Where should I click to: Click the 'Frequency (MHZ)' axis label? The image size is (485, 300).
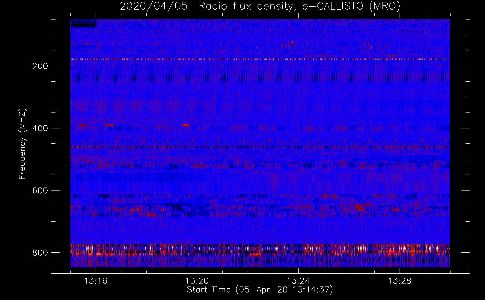(x=22, y=144)
